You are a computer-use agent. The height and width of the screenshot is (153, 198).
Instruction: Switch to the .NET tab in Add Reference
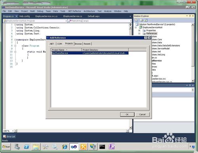point(52,44)
